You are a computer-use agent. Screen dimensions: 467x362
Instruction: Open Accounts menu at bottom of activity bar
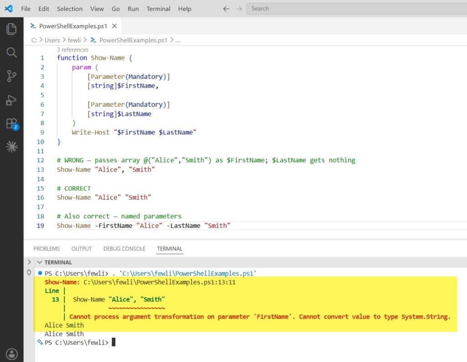[x=11, y=354]
